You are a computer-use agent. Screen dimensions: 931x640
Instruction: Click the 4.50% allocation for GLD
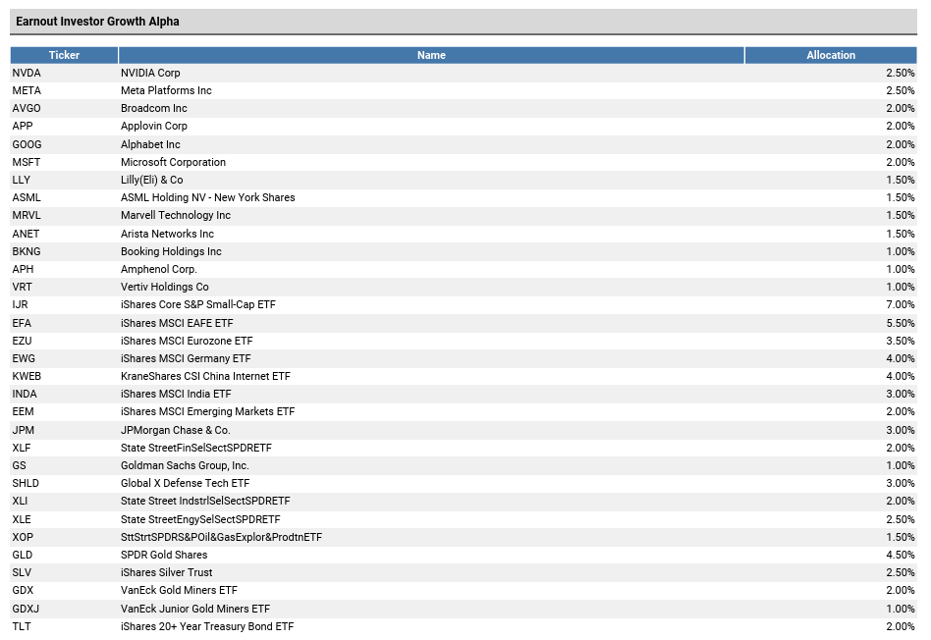pos(901,556)
